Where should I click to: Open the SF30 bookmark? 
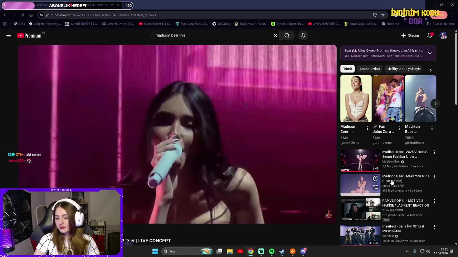19,24
